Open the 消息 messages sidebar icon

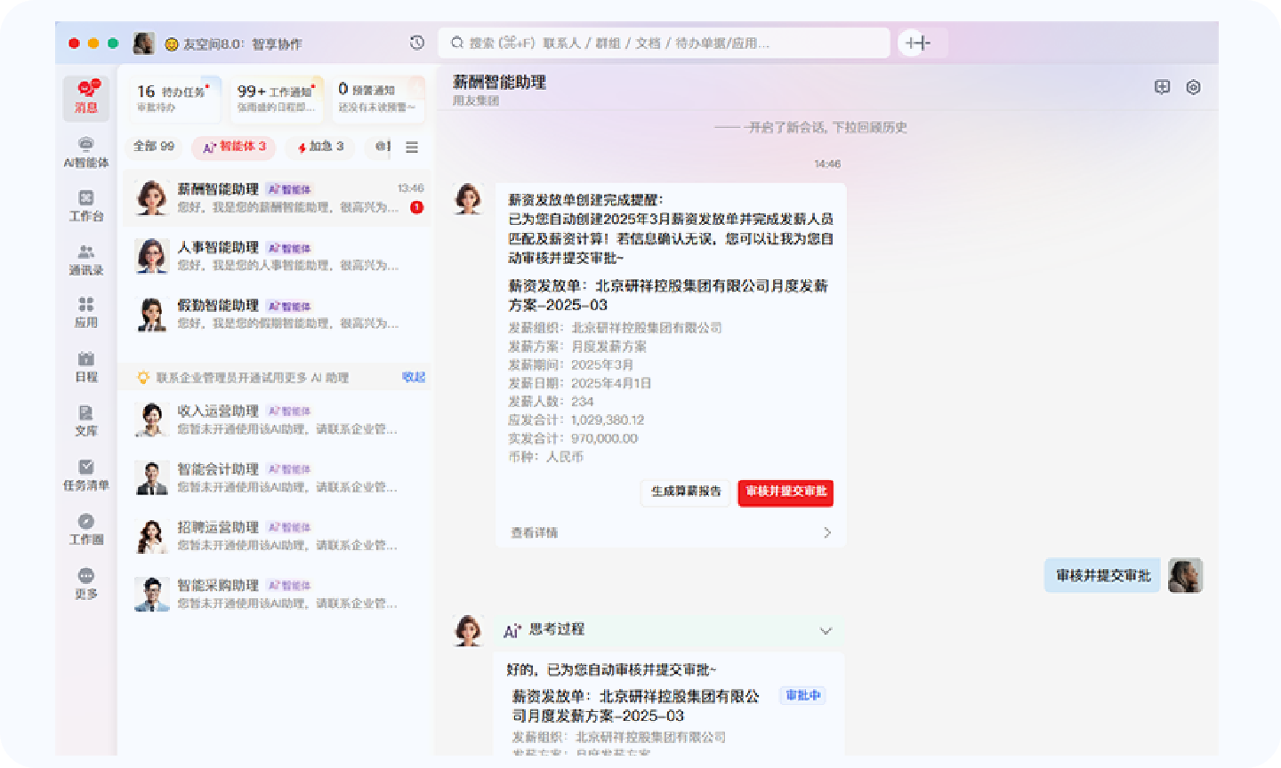coord(86,97)
